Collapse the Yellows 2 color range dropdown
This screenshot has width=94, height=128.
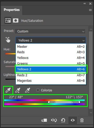point(51,40)
